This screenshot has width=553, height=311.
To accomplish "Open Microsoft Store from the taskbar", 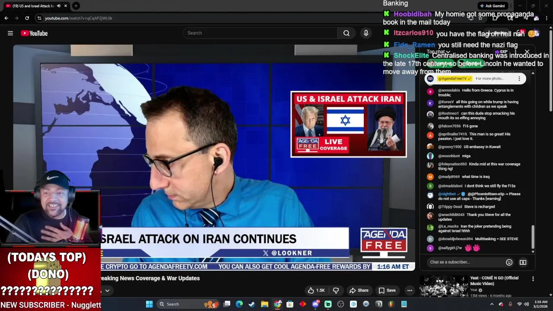I will pos(290,304).
